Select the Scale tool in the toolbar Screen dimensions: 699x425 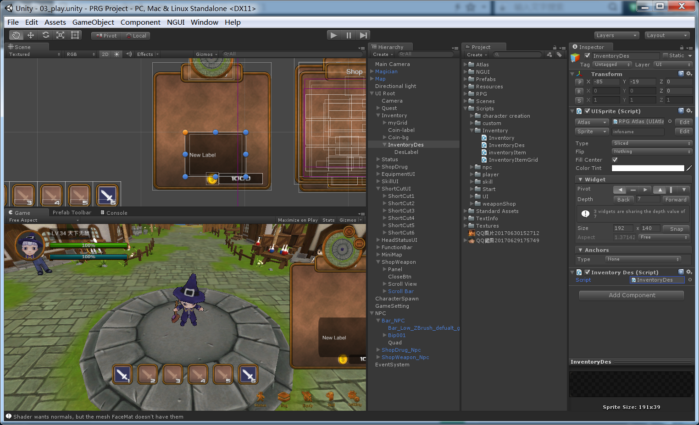click(x=60, y=35)
